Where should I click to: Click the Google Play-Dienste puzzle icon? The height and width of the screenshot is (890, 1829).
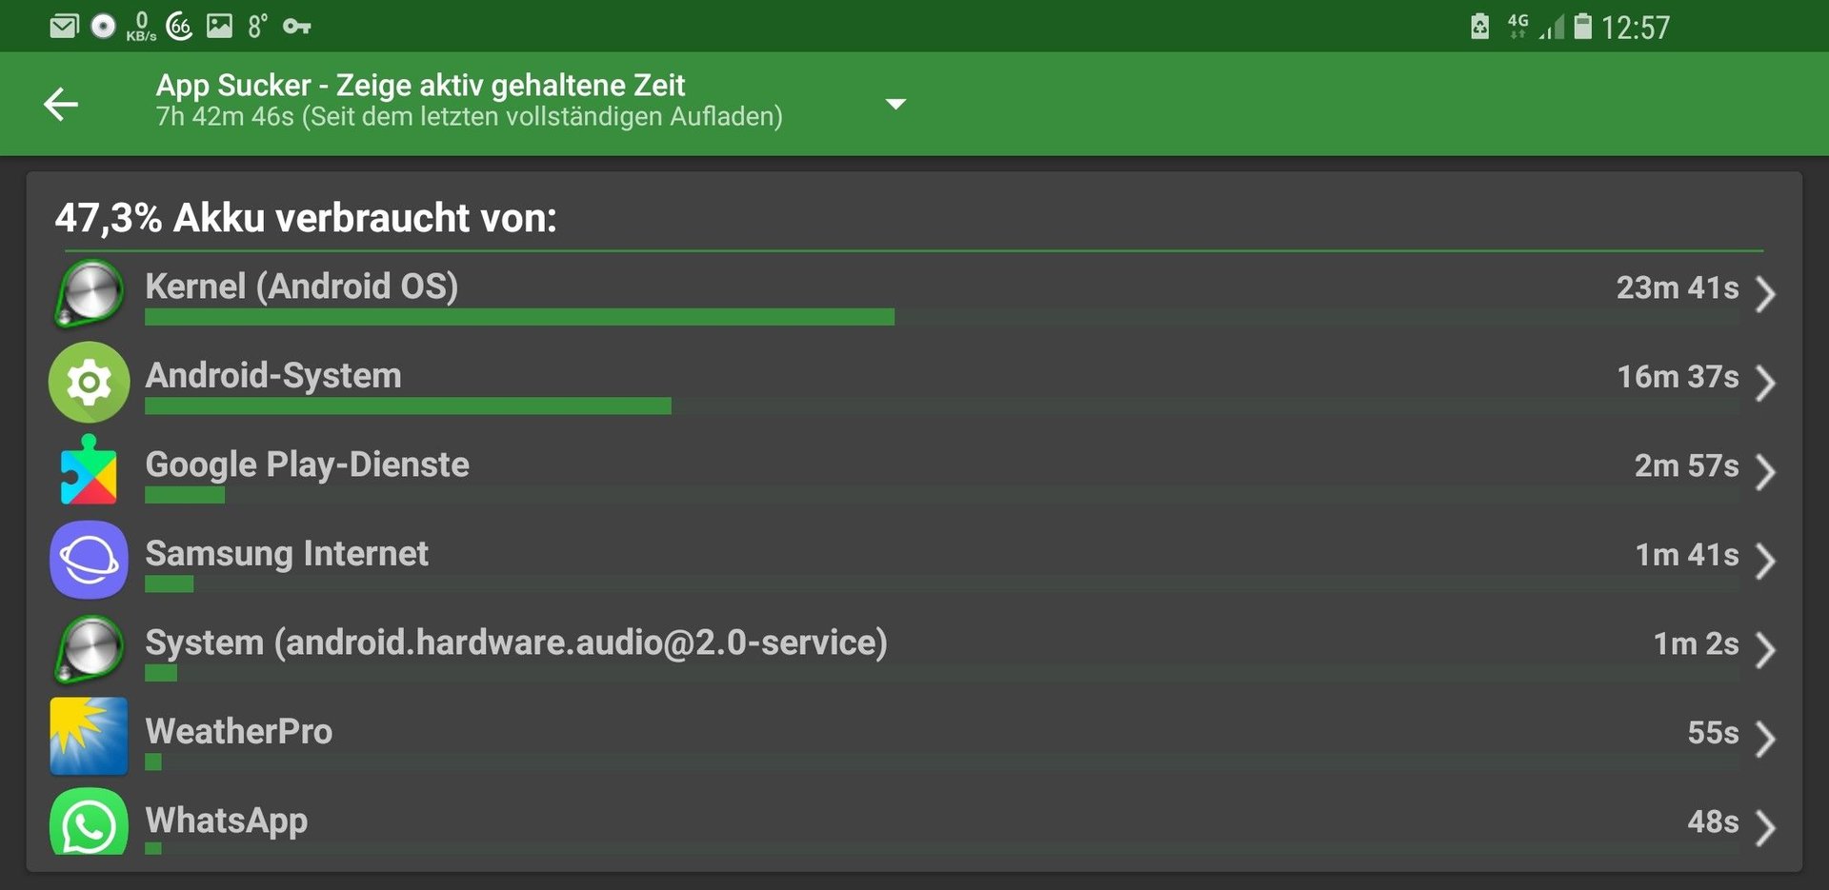point(89,469)
